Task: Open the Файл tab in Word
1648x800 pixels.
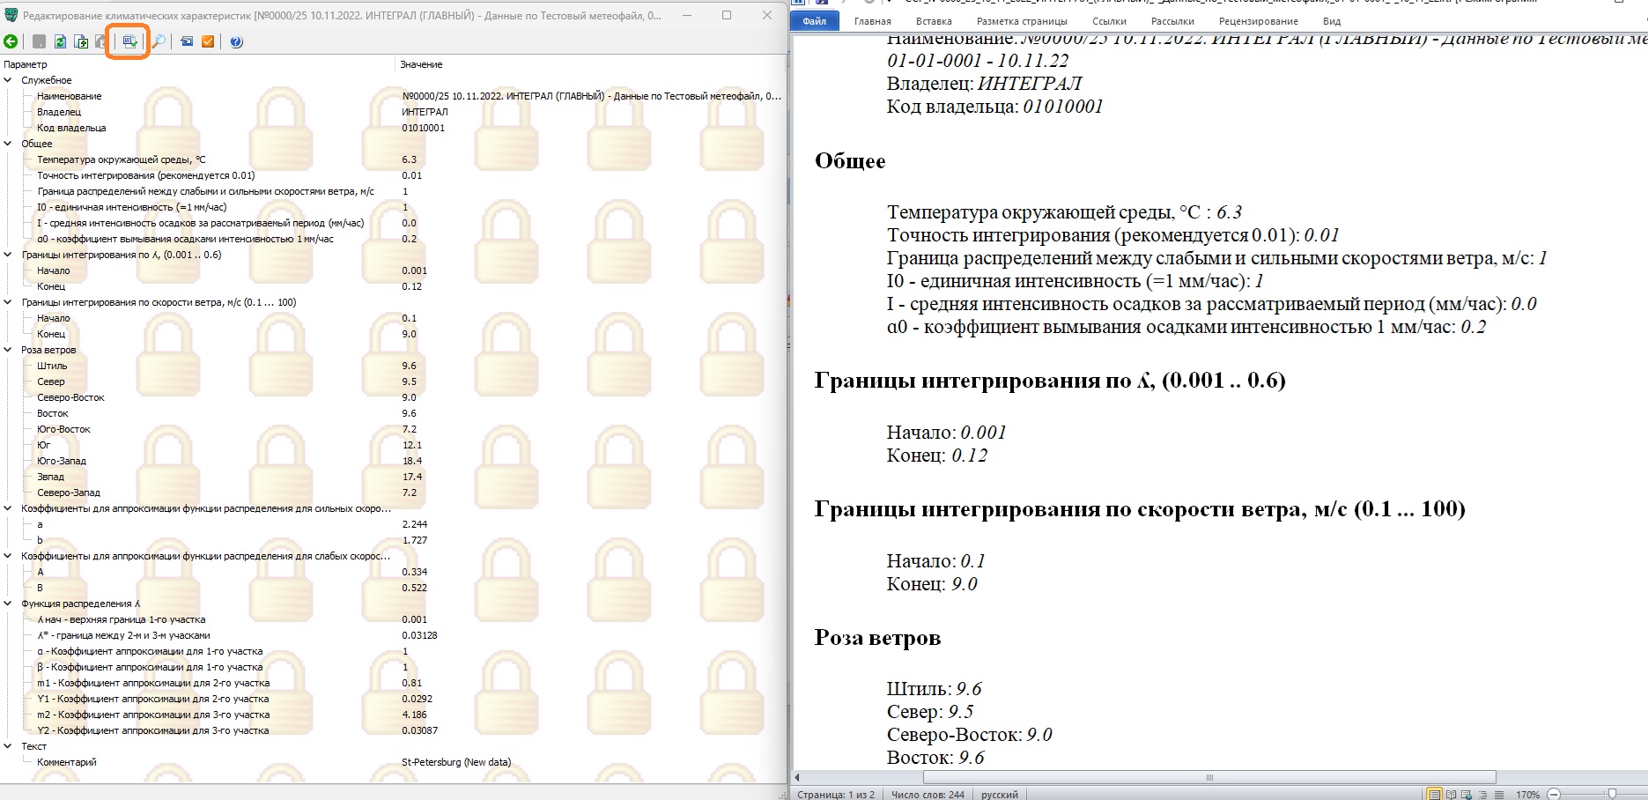Action: (814, 21)
